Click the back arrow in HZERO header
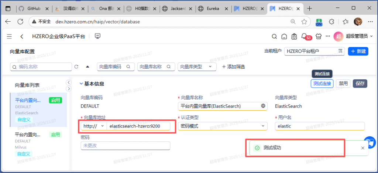The image size is (378, 173). [22, 36]
